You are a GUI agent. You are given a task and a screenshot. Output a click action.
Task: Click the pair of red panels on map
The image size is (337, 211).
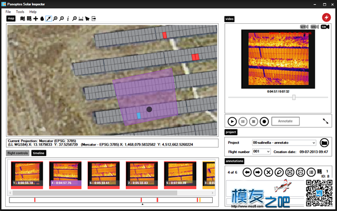point(195,57)
